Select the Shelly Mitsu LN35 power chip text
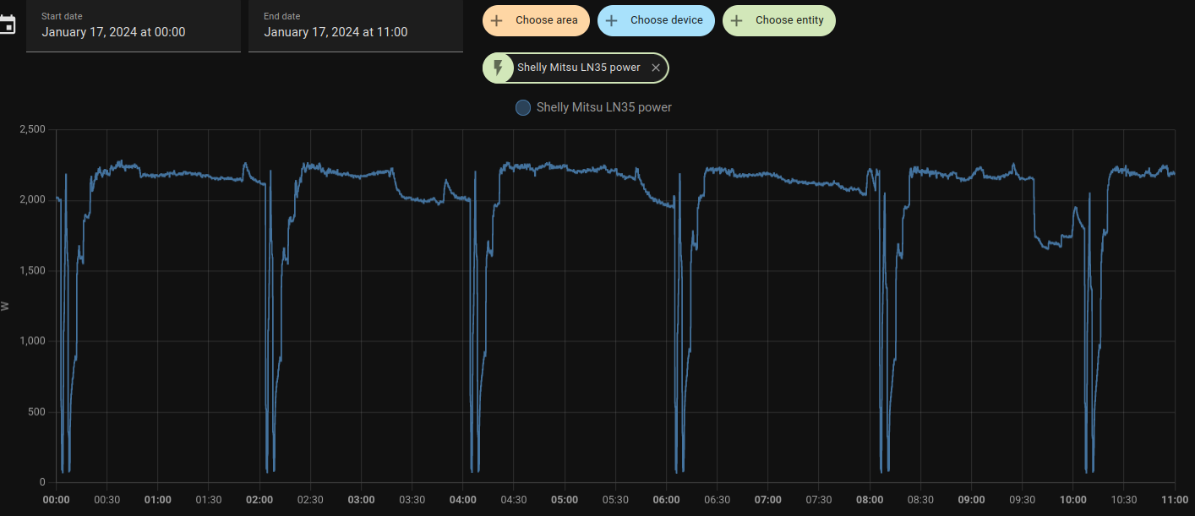1195x516 pixels. point(578,68)
